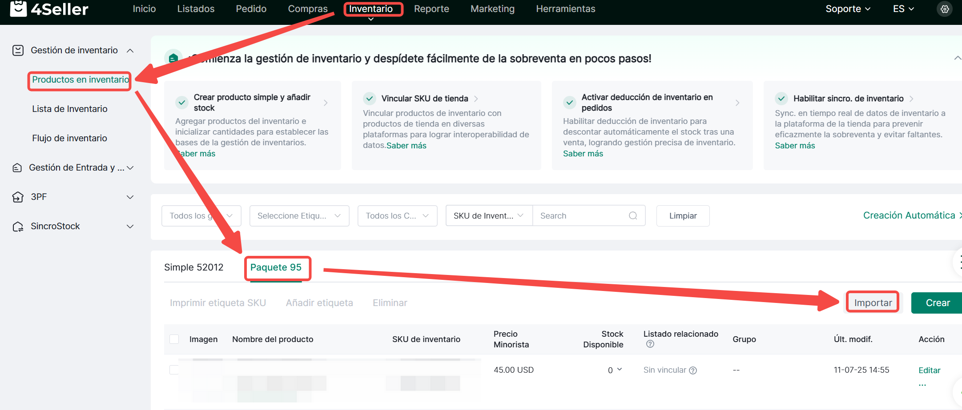Check the first product row checkbox
This screenshot has width=962, height=410.
click(x=174, y=370)
